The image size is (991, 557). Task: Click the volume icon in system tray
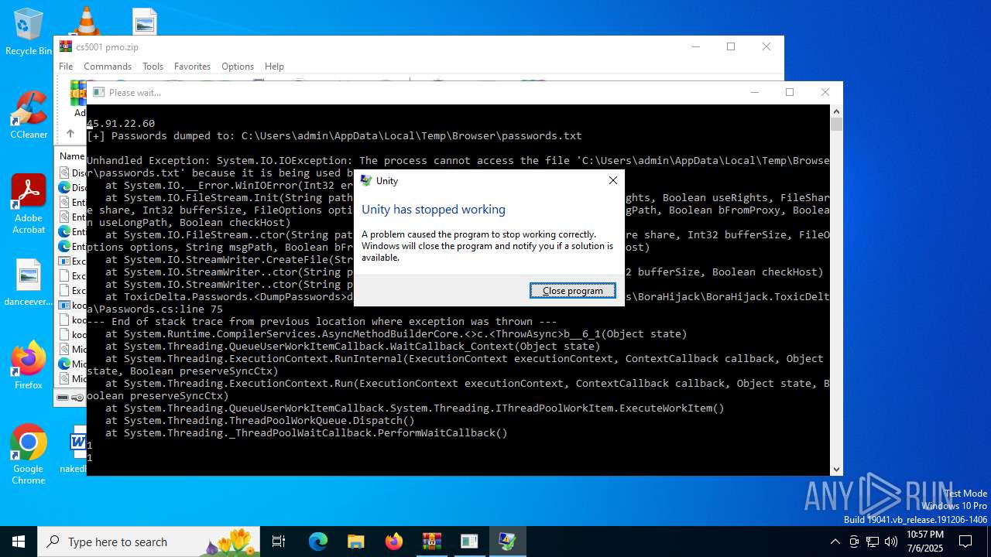[x=891, y=542]
